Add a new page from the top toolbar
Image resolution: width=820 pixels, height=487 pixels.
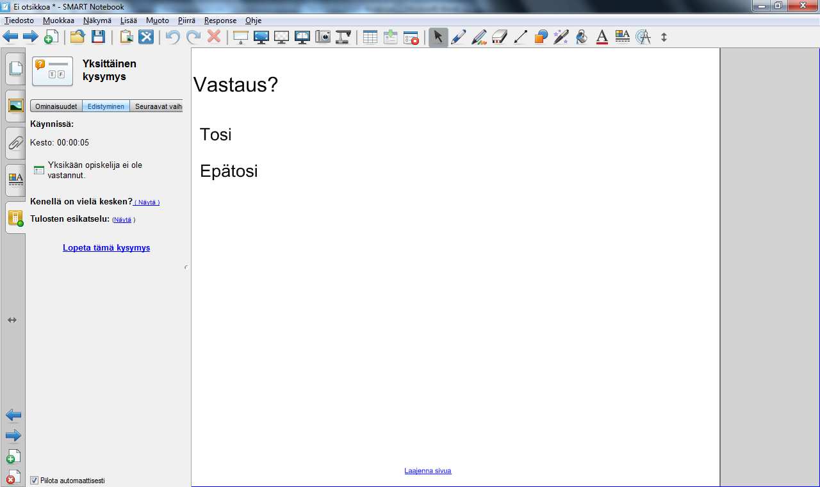(x=51, y=37)
